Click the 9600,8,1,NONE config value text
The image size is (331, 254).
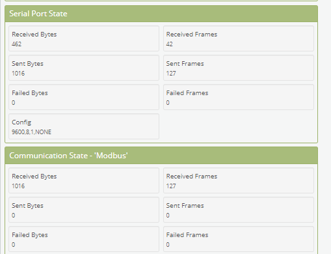tap(31, 132)
